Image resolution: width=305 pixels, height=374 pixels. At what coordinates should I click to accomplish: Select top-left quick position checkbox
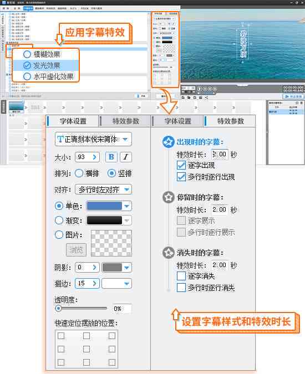(61, 336)
